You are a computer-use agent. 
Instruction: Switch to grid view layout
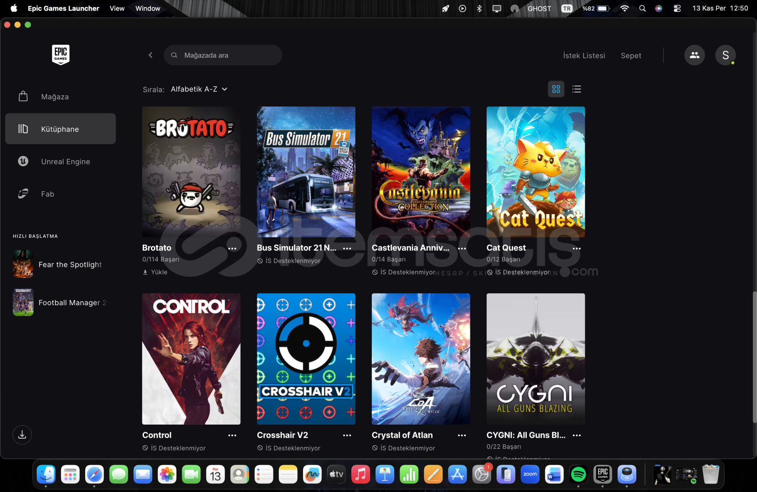[x=556, y=89]
